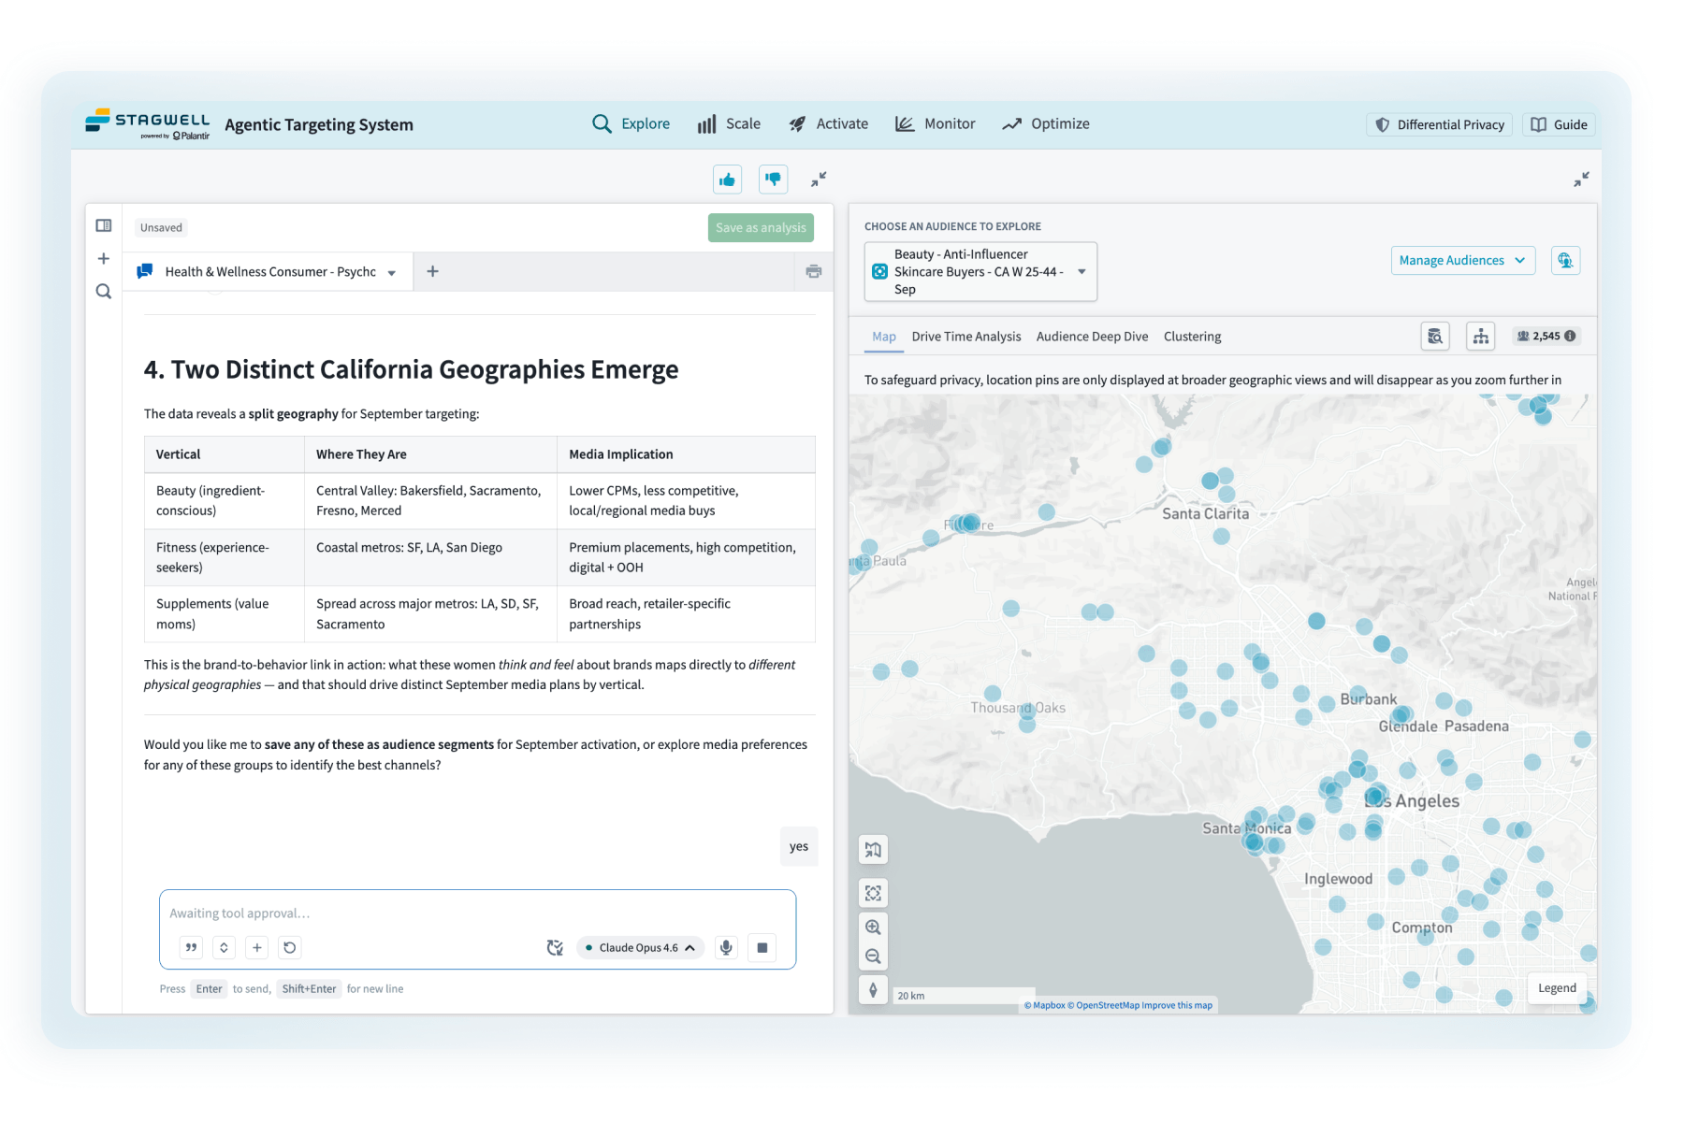Open the Scale section

tap(729, 124)
